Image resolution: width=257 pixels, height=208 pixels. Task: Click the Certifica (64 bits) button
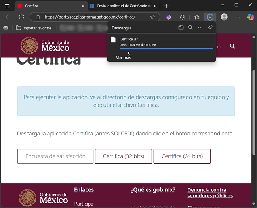[x=182, y=156]
